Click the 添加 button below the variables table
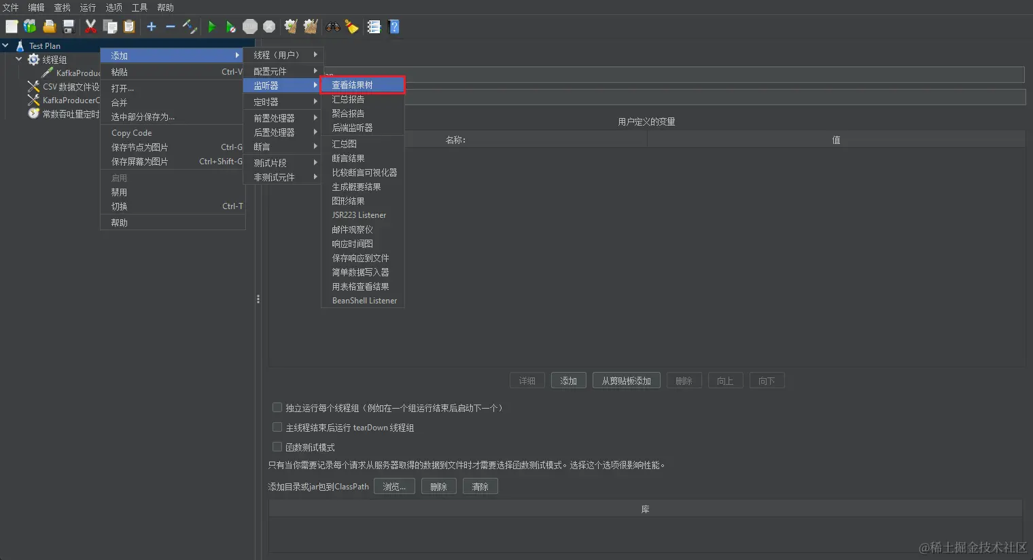Screen dimensions: 1033x560 (568, 381)
